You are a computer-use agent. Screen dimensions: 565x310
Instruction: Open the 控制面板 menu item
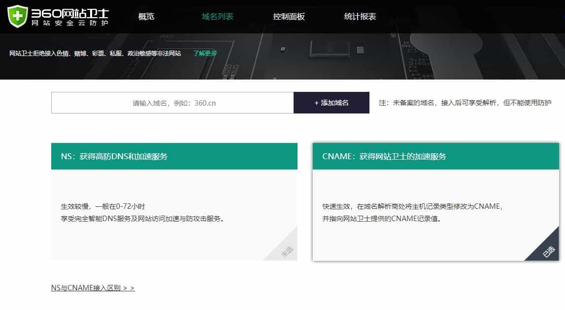point(289,16)
